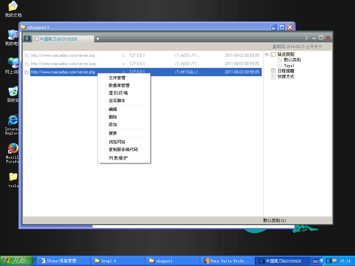355x266 pixels.
Task: Select 添加 in context menu
Action: click(113, 125)
